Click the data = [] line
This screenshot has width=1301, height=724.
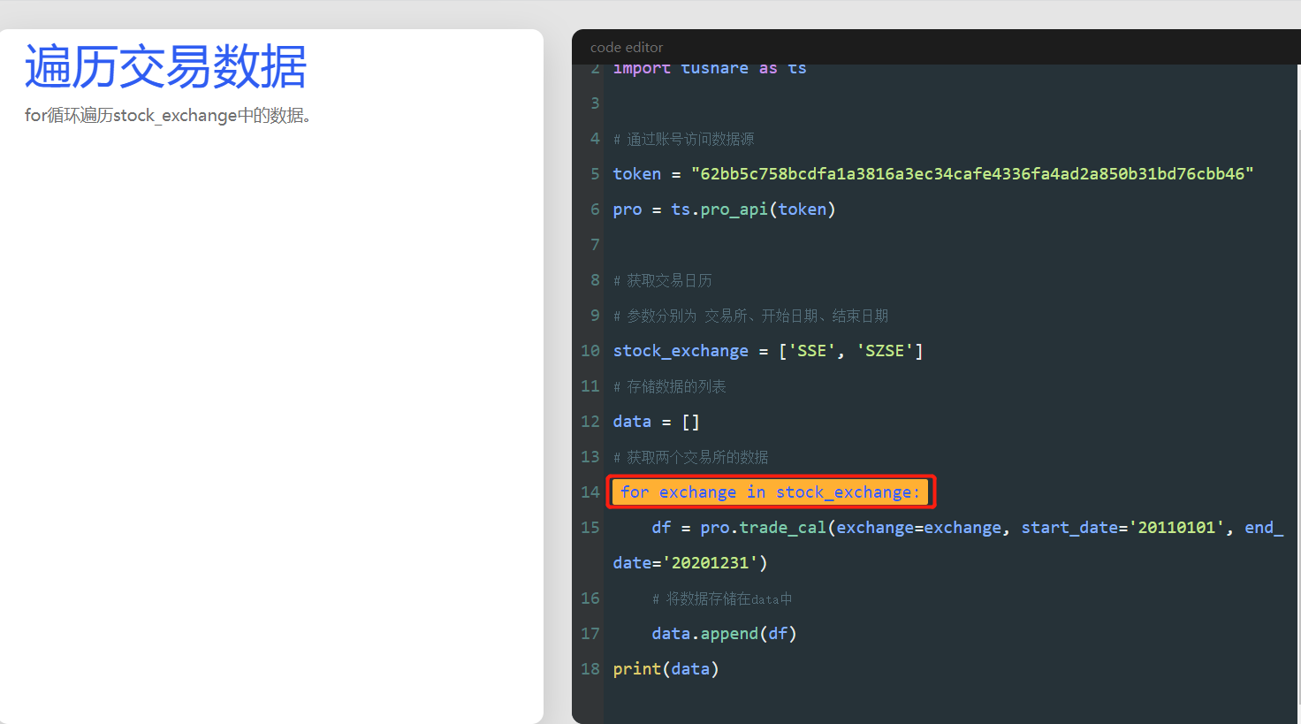pos(656,422)
